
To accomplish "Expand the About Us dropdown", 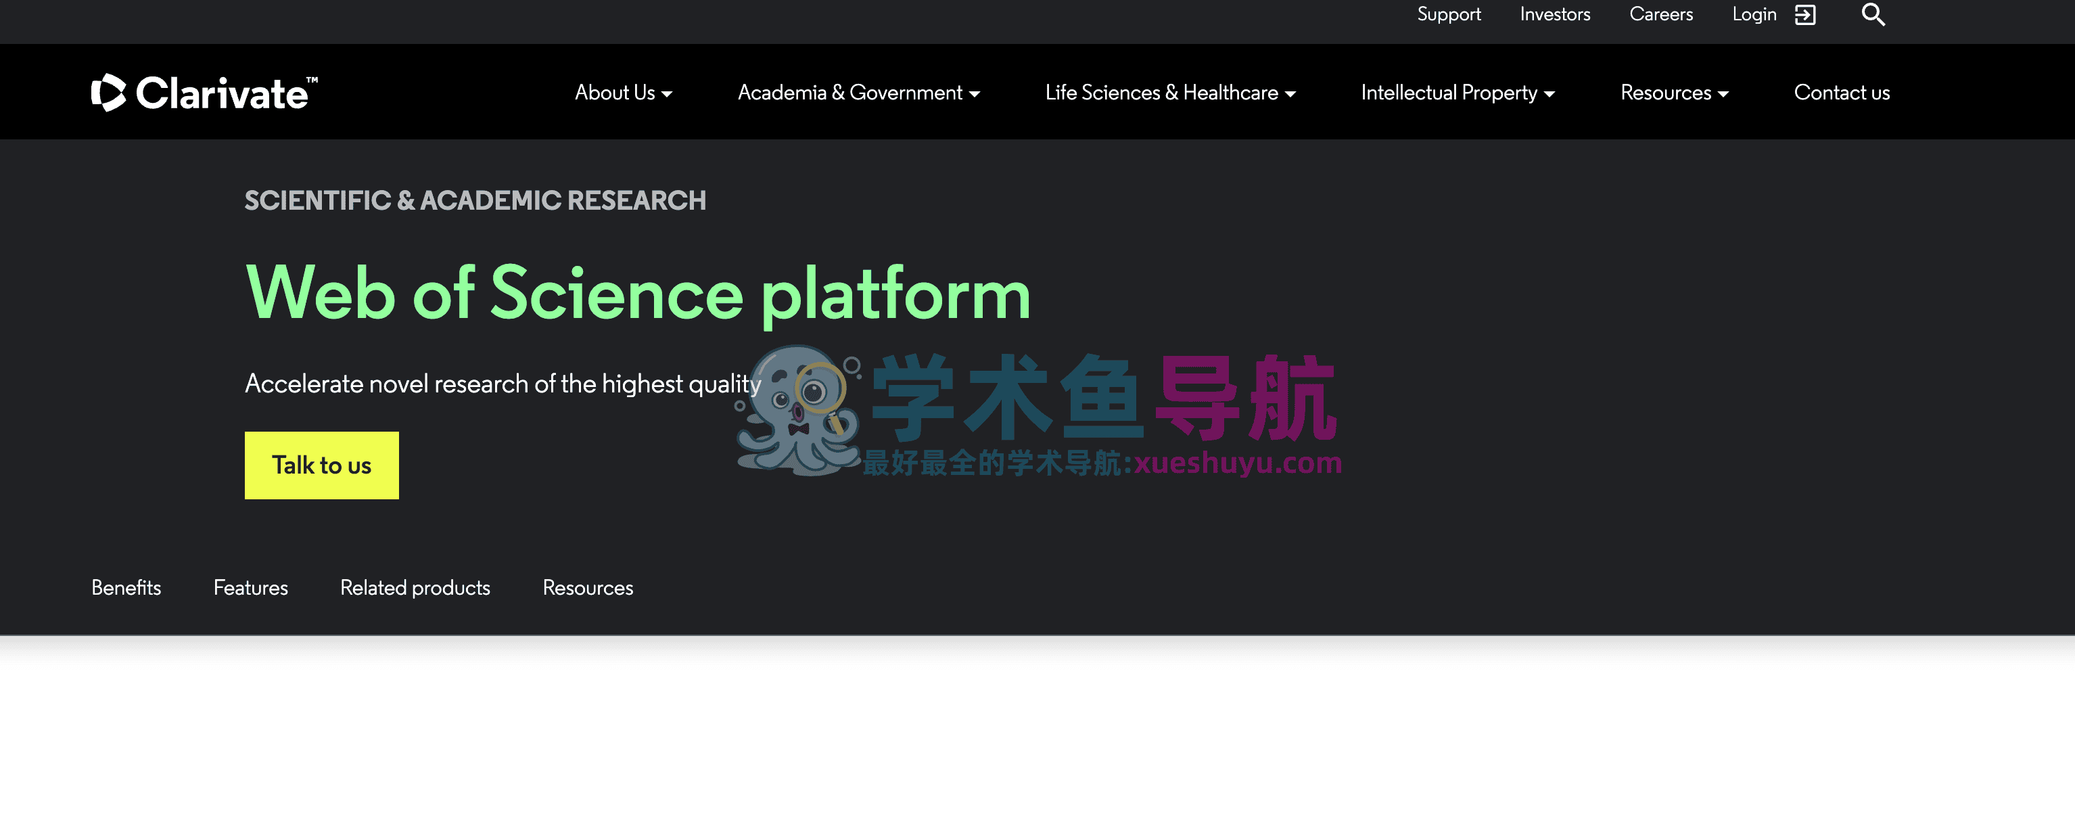I will pos(622,92).
